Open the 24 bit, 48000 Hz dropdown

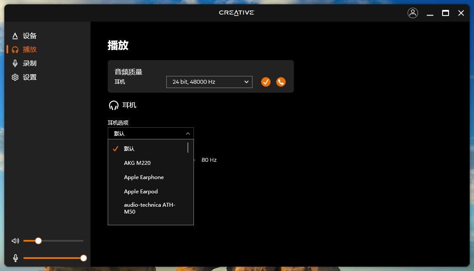click(x=209, y=82)
